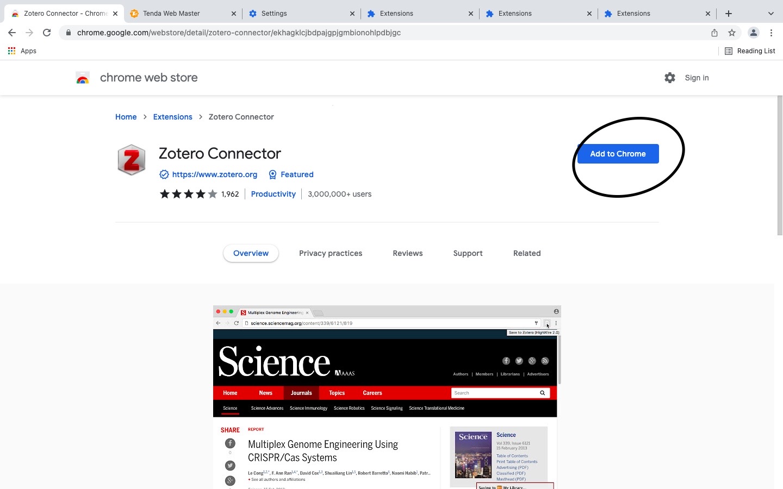Click the padlock site info icon
This screenshot has width=783, height=489.
(x=68, y=33)
